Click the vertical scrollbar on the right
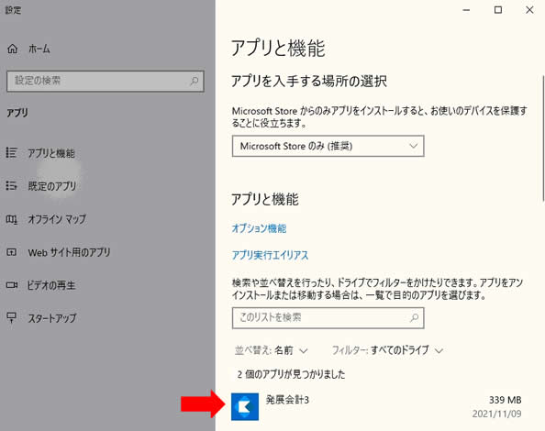The image size is (545, 431). tap(543, 138)
